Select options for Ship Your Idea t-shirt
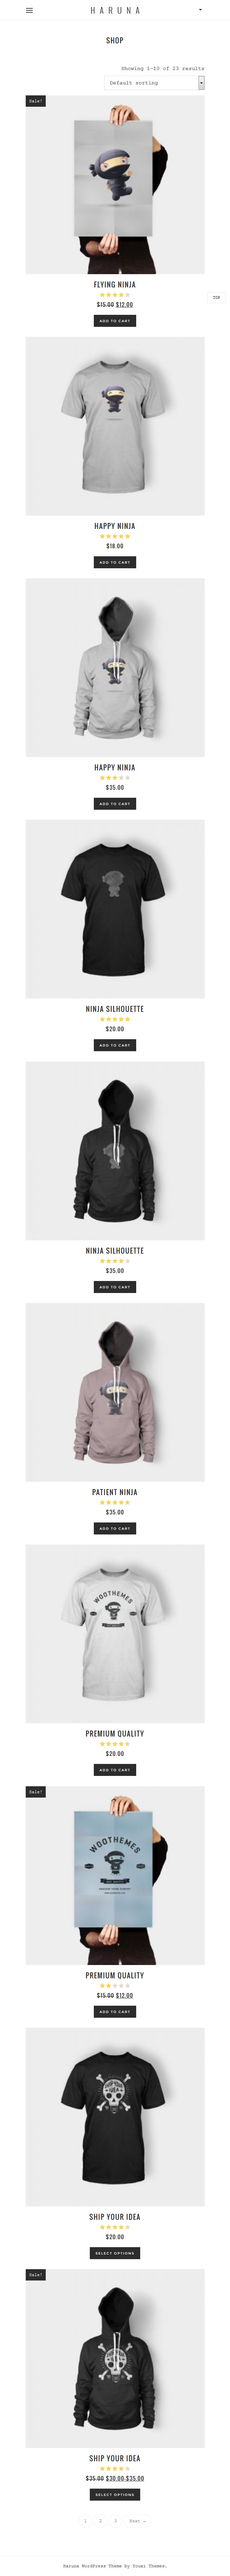230x2576 pixels. [x=115, y=2253]
